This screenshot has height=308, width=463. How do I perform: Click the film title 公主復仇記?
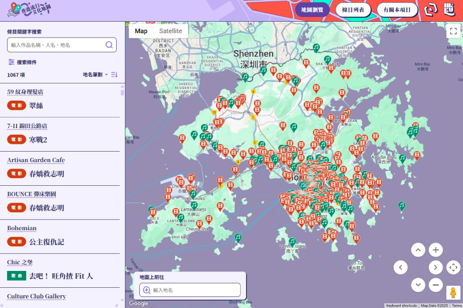click(x=47, y=242)
